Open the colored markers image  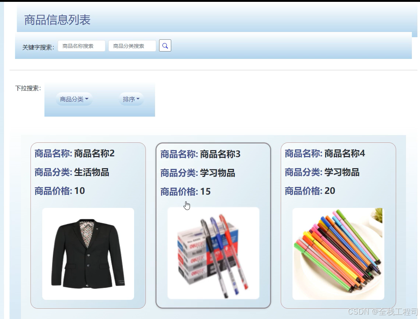[338, 254]
